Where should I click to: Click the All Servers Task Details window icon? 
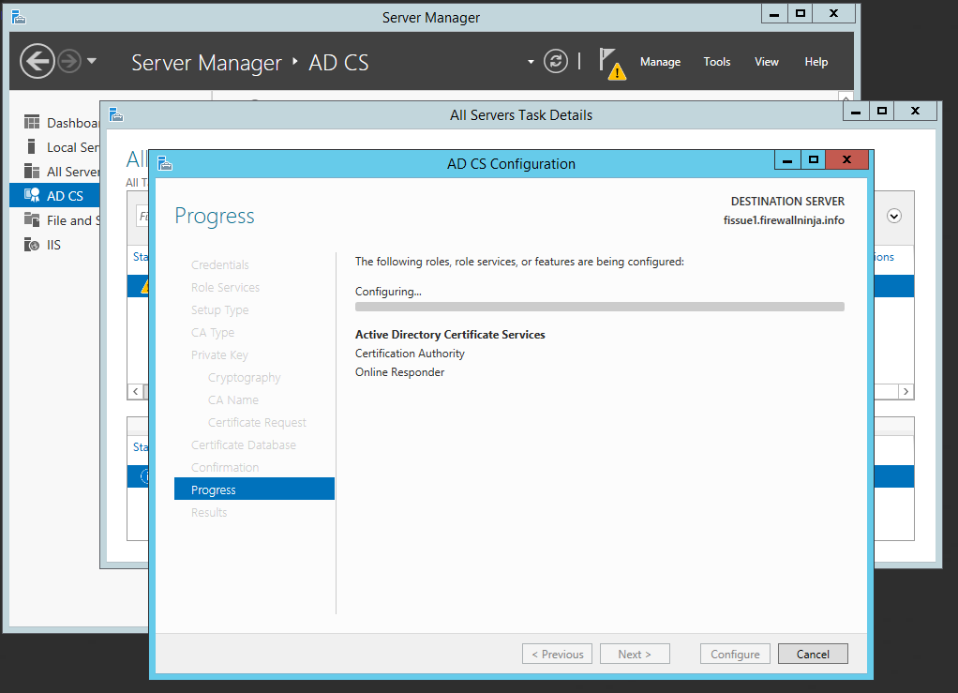pos(116,115)
